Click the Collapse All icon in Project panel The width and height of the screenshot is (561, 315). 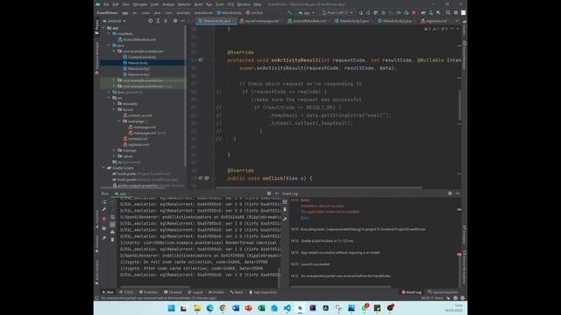pyautogui.click(x=166, y=21)
